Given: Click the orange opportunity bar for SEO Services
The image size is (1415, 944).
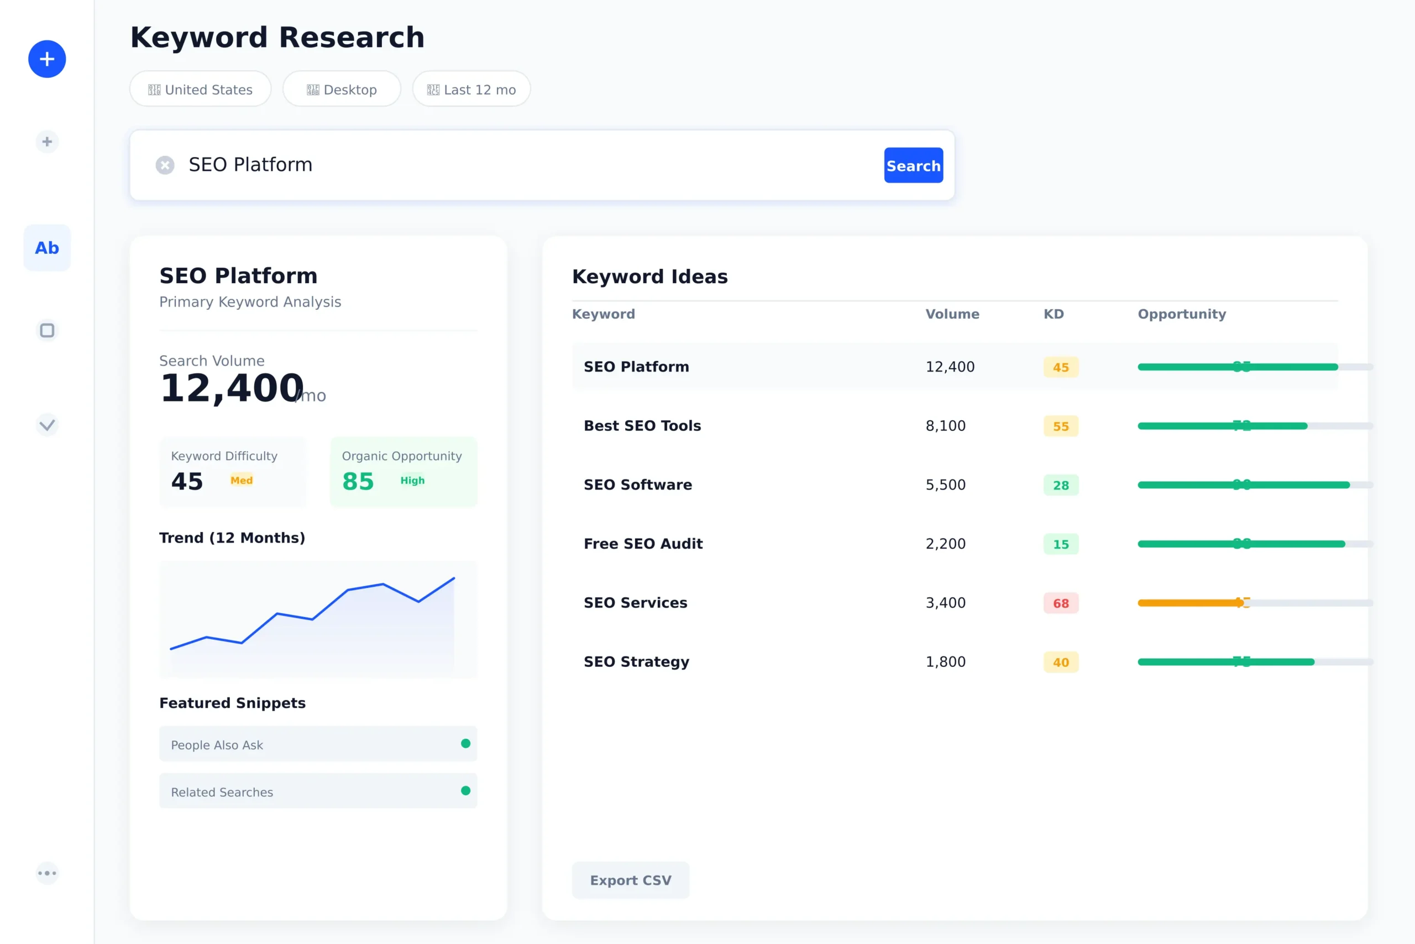Looking at the screenshot, I should (x=1255, y=603).
